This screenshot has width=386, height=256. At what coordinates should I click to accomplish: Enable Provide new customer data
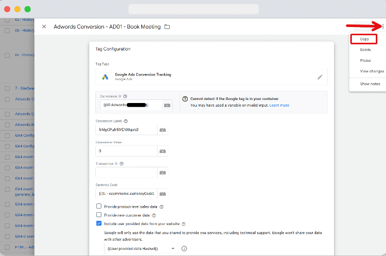click(99, 215)
